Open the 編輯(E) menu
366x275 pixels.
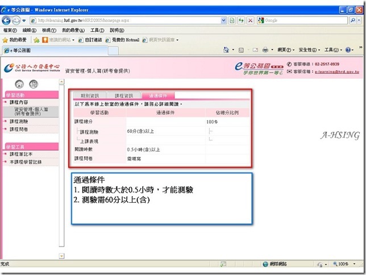(30, 30)
